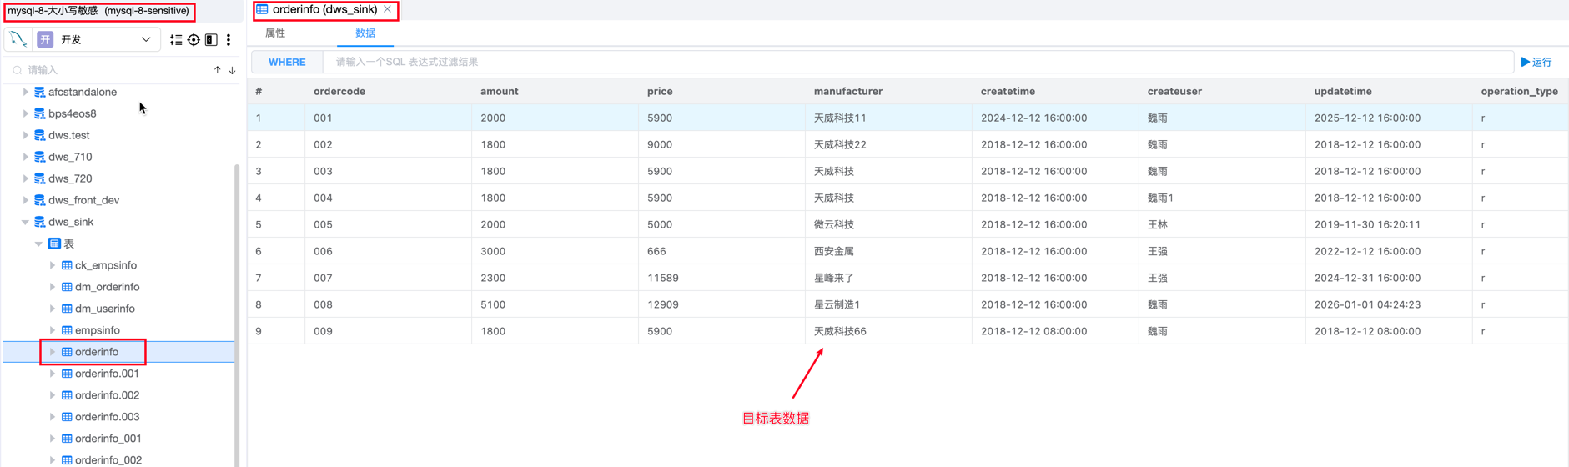Collapse the sidebar panel icon
1569x467 pixels.
pos(211,39)
